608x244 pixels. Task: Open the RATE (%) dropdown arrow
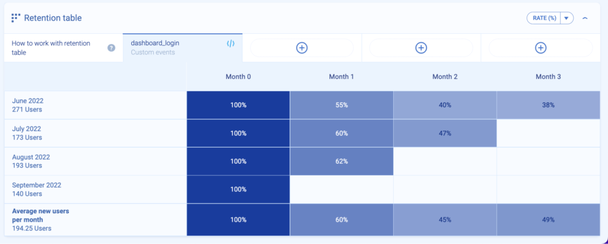567,18
